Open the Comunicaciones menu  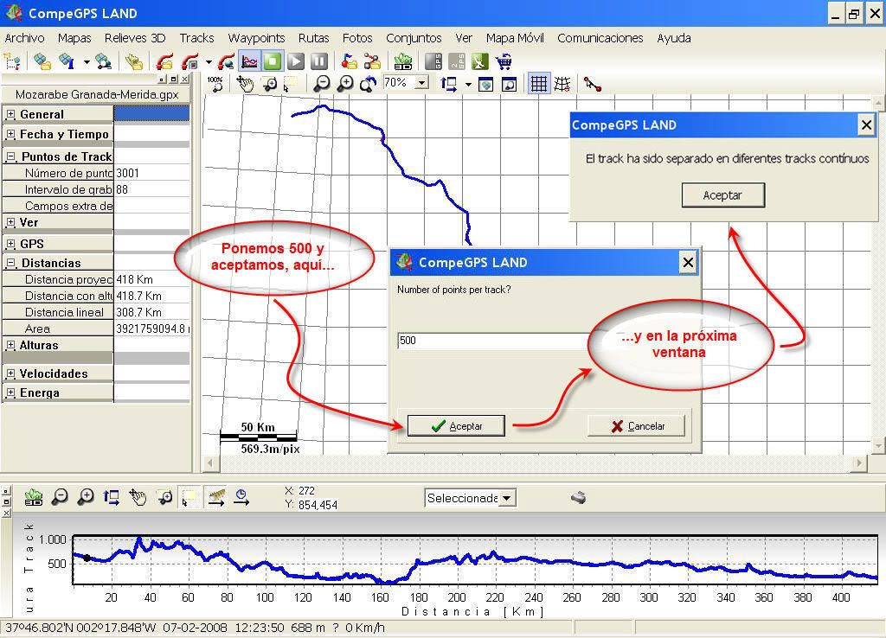600,38
